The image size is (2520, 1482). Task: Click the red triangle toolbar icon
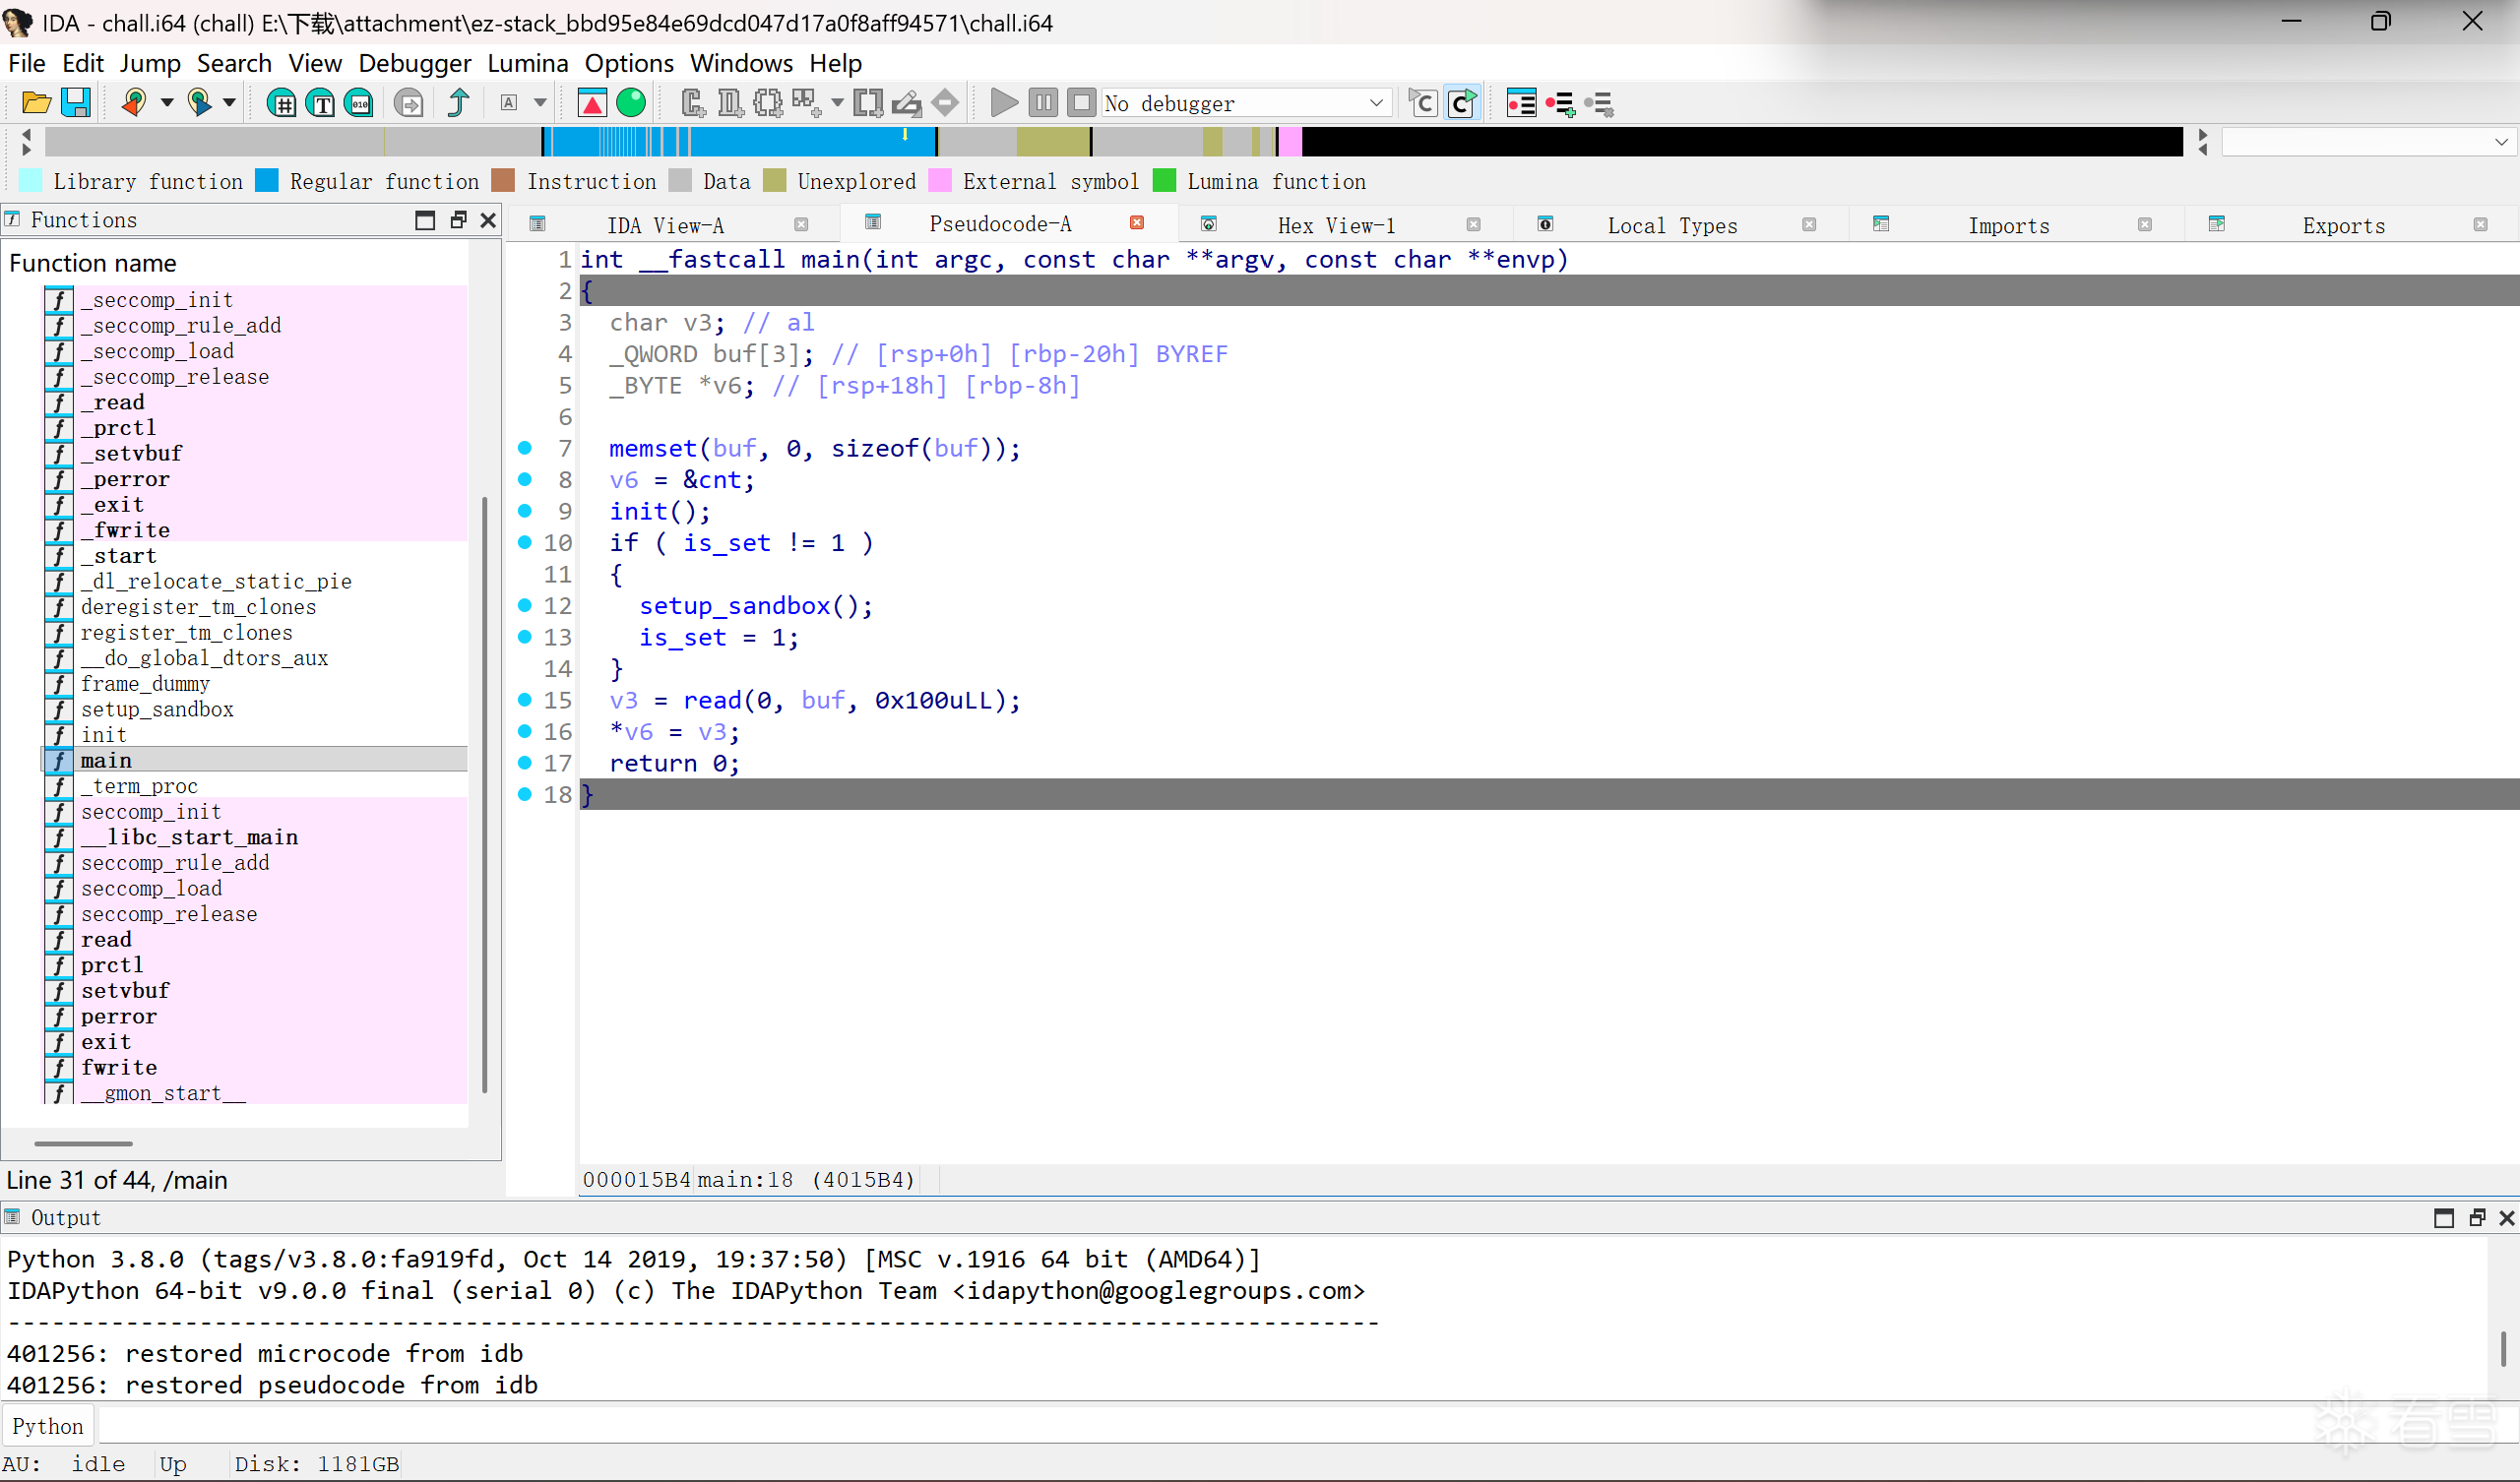(x=592, y=103)
